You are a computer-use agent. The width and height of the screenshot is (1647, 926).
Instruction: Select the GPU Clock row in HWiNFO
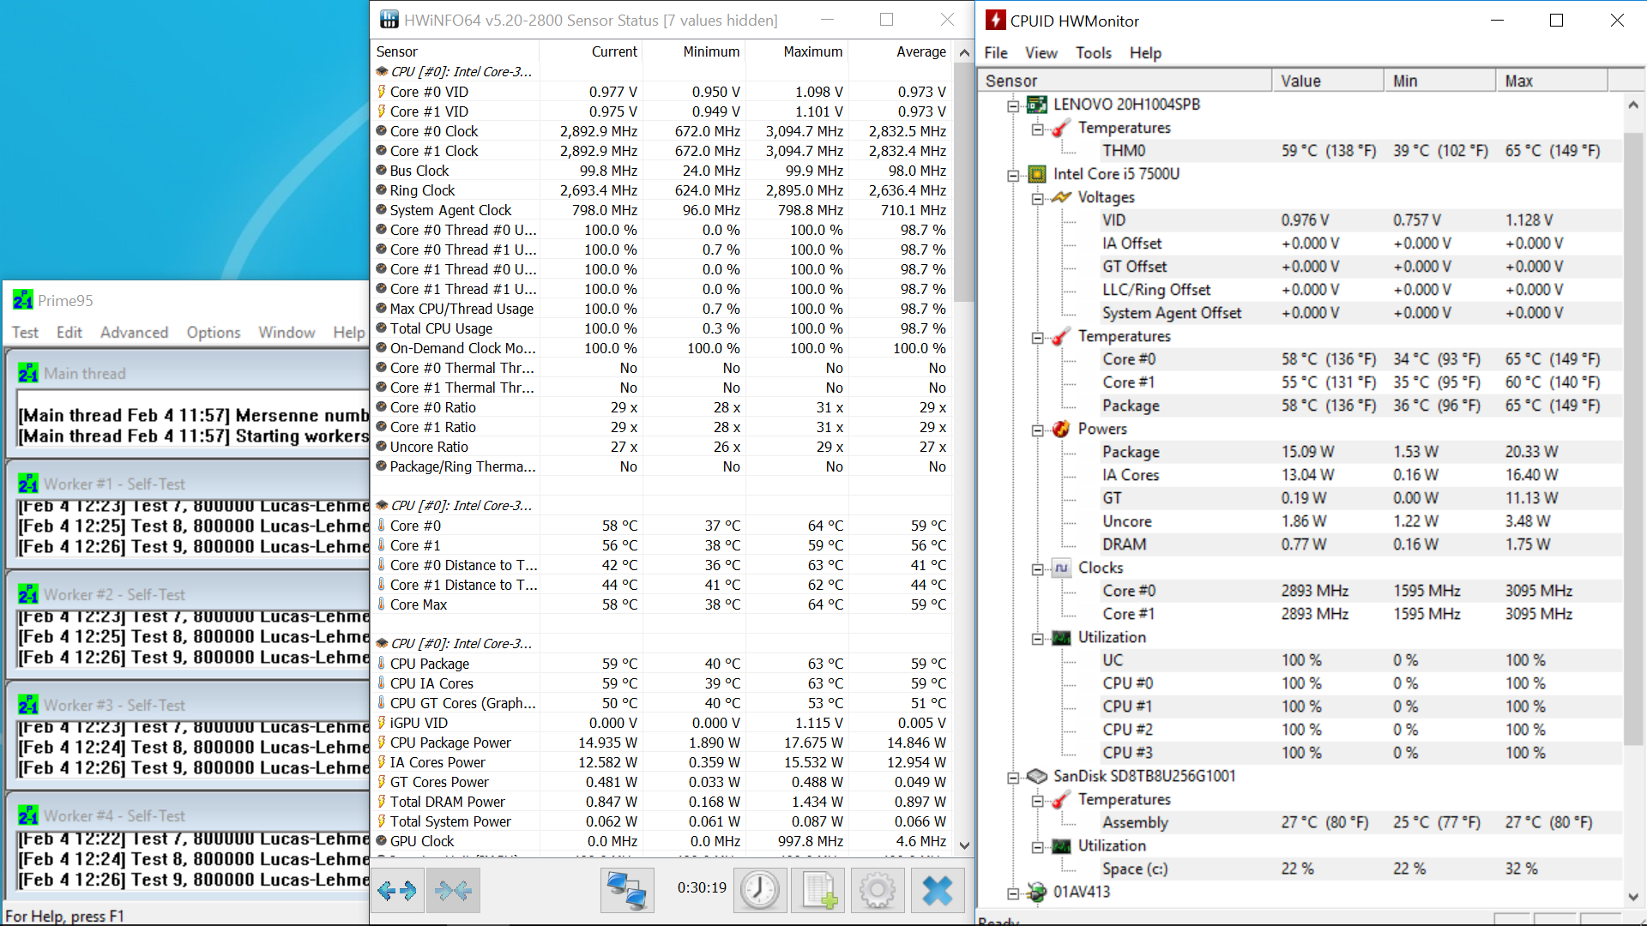tap(661, 841)
